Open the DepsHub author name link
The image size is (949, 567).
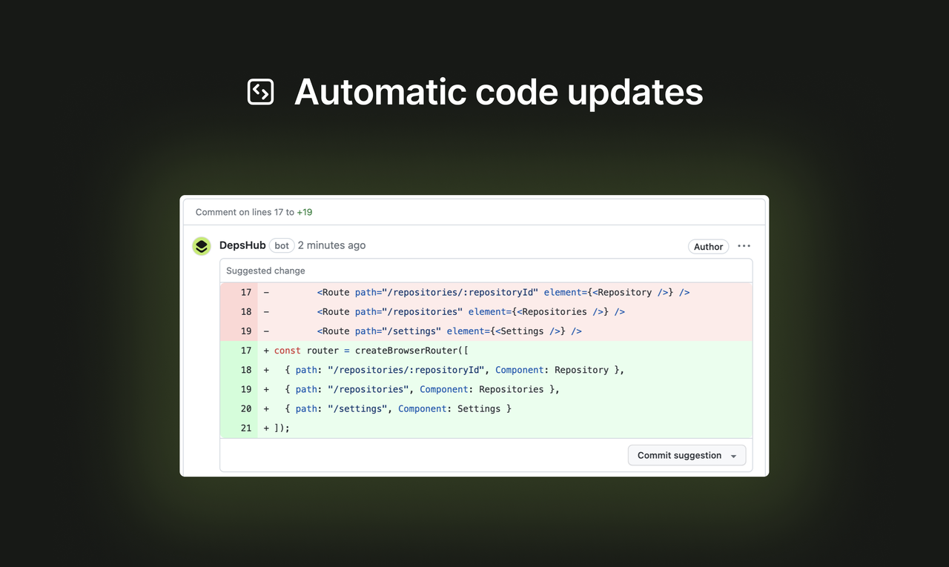click(242, 245)
